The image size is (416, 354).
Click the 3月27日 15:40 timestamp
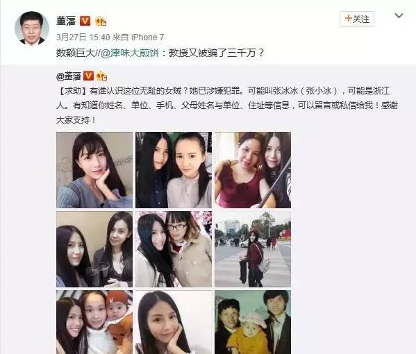pos(83,37)
